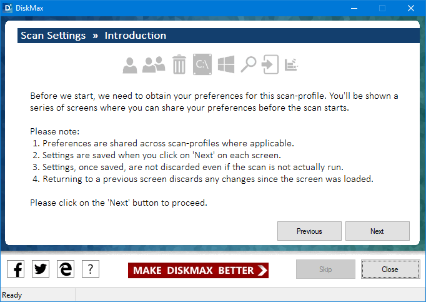
Task: Click the 'Please note:' text
Action: (x=54, y=131)
